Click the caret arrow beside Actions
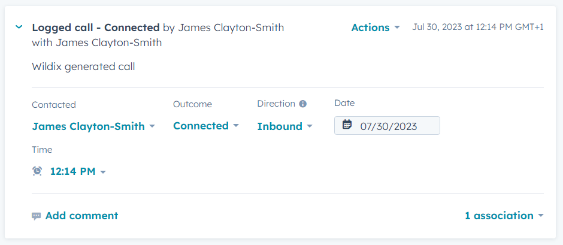Viewport: 563px width, 245px height. (396, 28)
